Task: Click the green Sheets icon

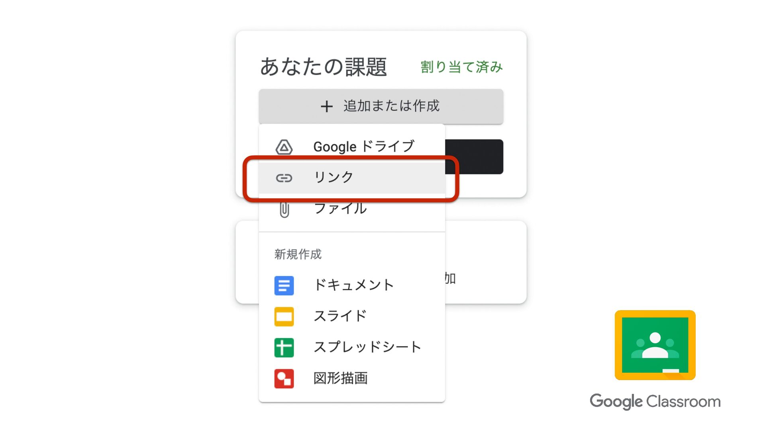Action: pos(284,348)
